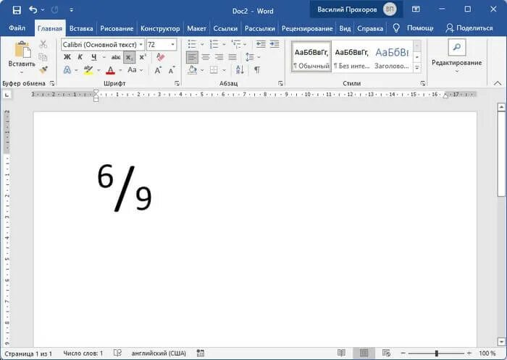
Task: Increase font size with larger A
Action: [158, 69]
